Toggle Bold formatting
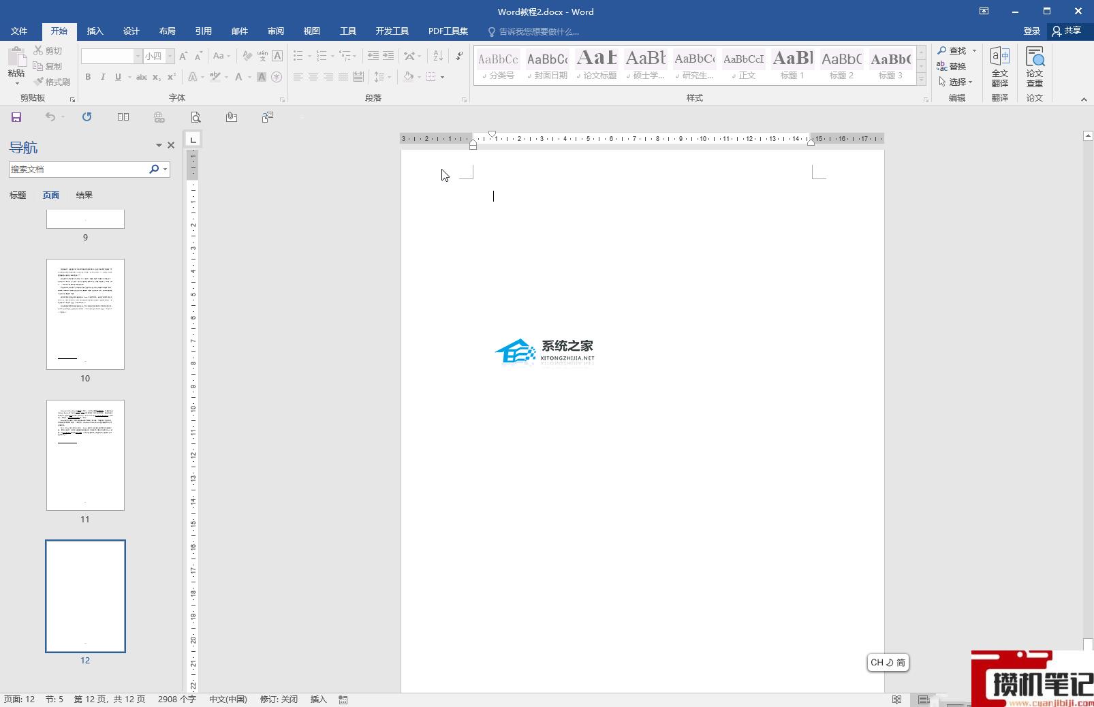 (x=88, y=77)
